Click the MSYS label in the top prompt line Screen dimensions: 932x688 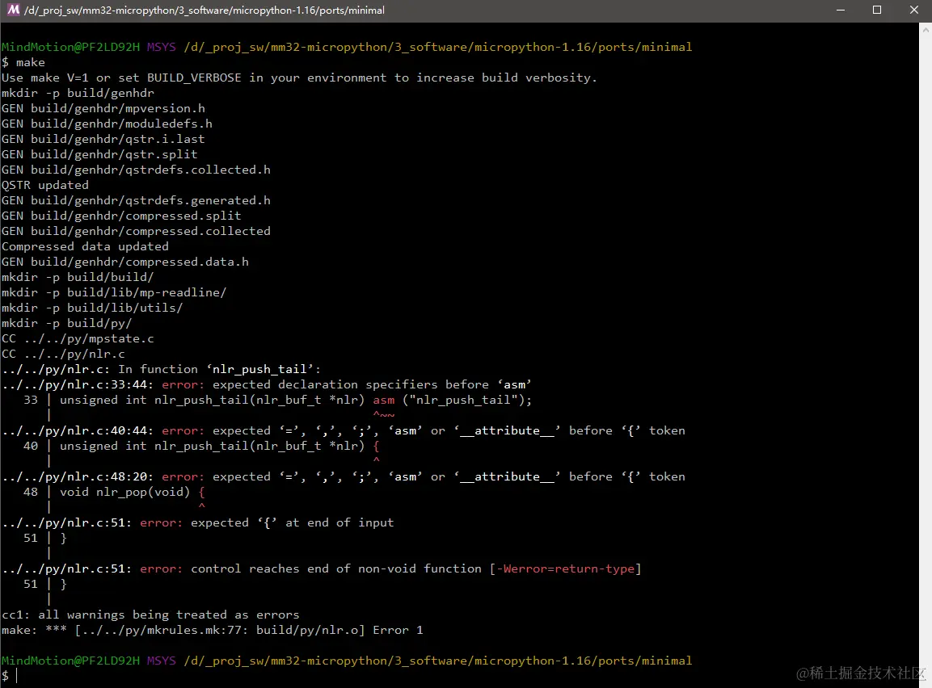click(x=160, y=46)
